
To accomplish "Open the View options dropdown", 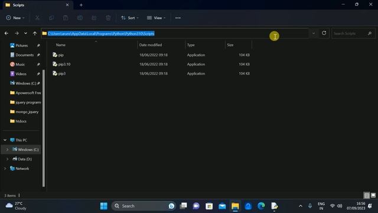I will pyautogui.click(x=156, y=18).
